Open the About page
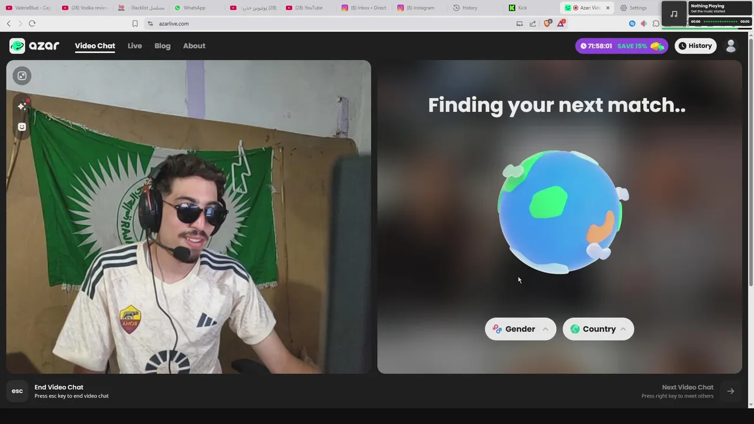Screen dimensions: 754x424 pos(194,46)
